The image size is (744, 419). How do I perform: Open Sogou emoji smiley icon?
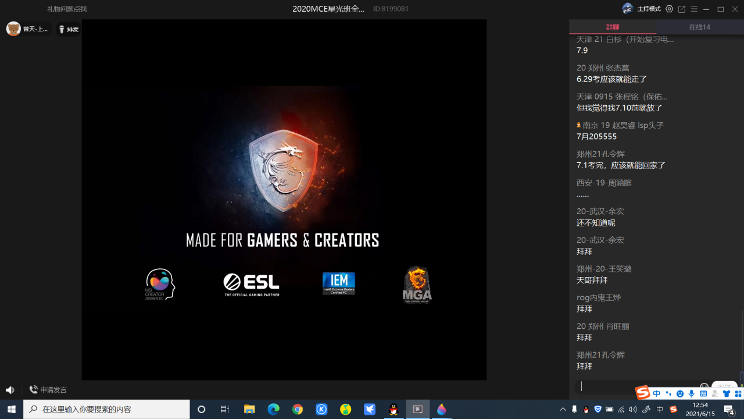[x=680, y=394]
